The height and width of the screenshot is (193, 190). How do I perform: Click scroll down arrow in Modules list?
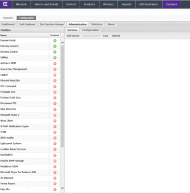63,188
